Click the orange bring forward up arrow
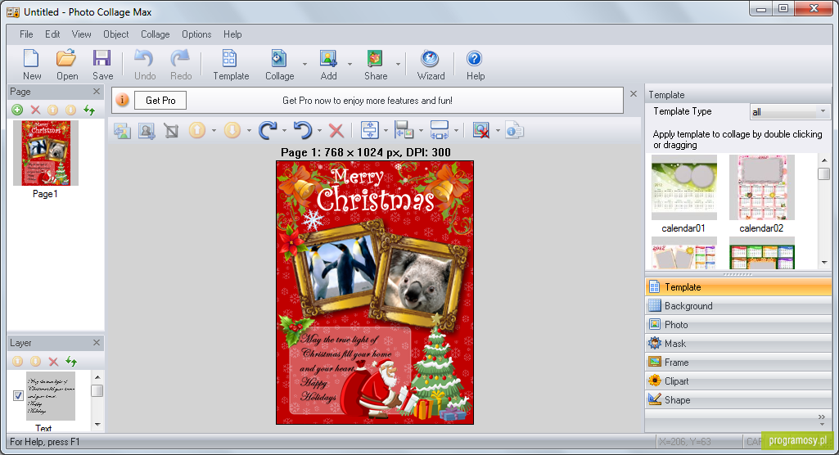The height and width of the screenshot is (455, 839). (x=197, y=130)
